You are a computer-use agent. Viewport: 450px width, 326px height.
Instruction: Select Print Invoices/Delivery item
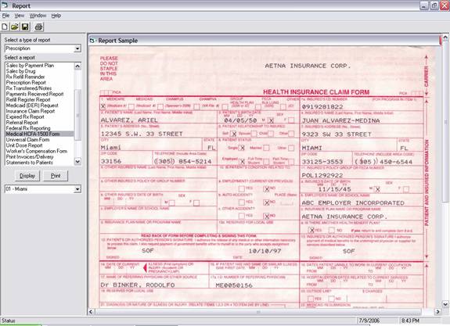pos(30,157)
